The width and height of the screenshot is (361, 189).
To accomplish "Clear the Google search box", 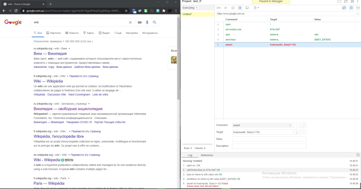I will point(130,22).
